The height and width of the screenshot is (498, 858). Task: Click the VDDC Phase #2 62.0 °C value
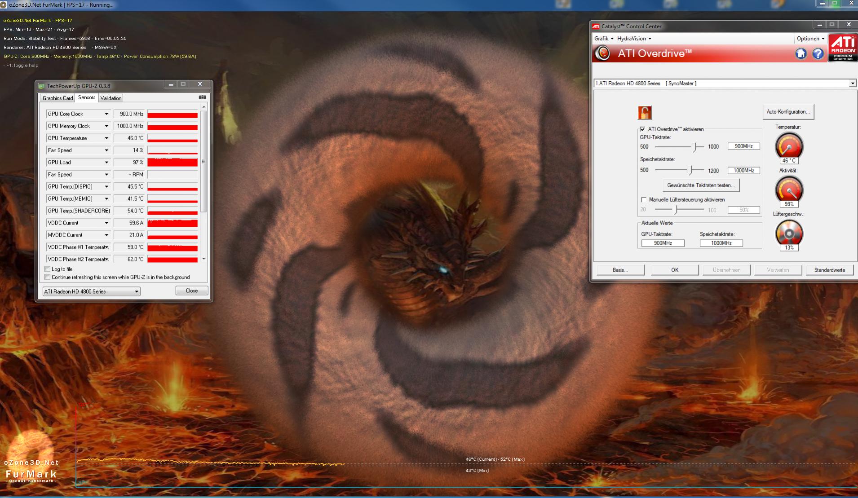click(x=129, y=260)
